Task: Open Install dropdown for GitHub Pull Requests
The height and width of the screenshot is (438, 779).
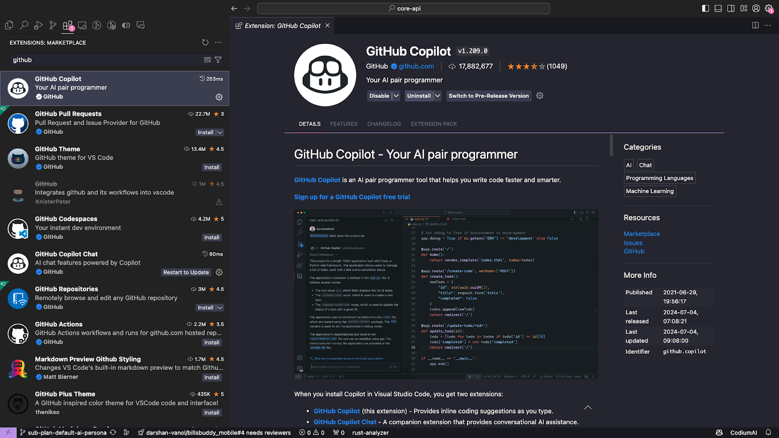Action: tap(220, 132)
